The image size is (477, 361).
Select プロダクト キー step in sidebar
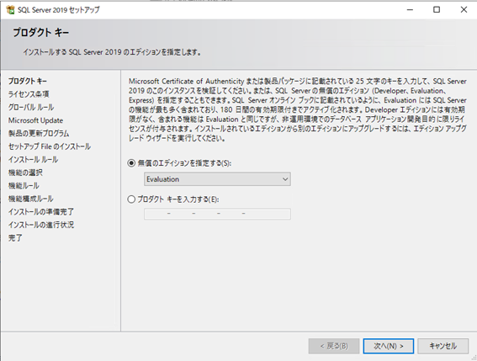(28, 81)
